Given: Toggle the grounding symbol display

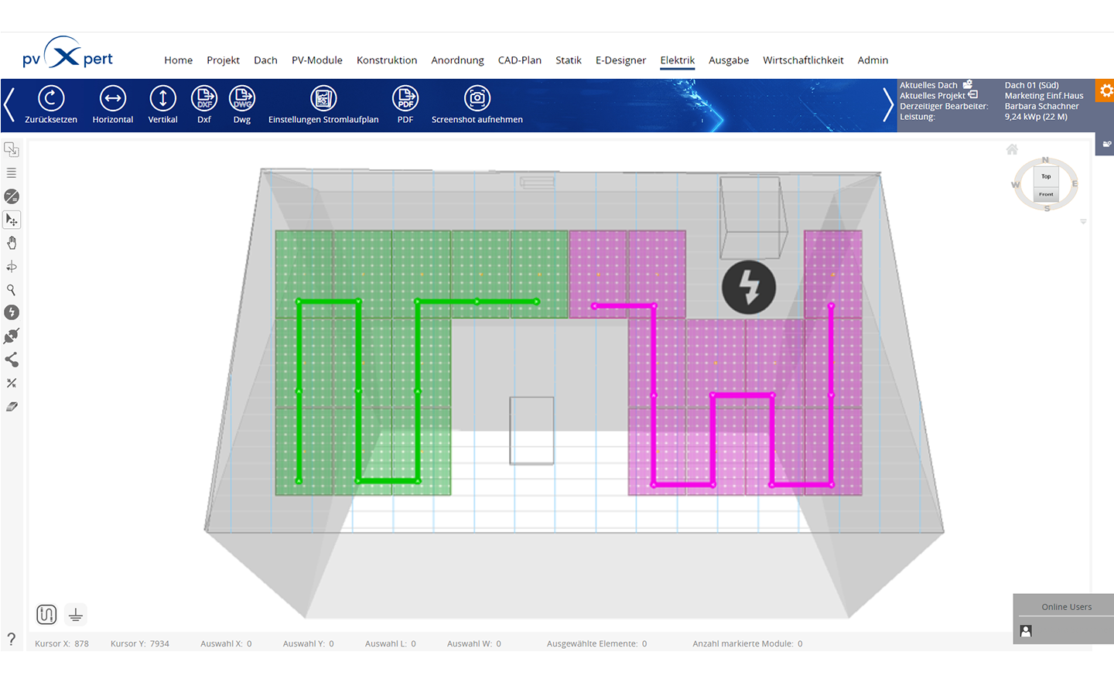Looking at the screenshot, I should tap(76, 615).
